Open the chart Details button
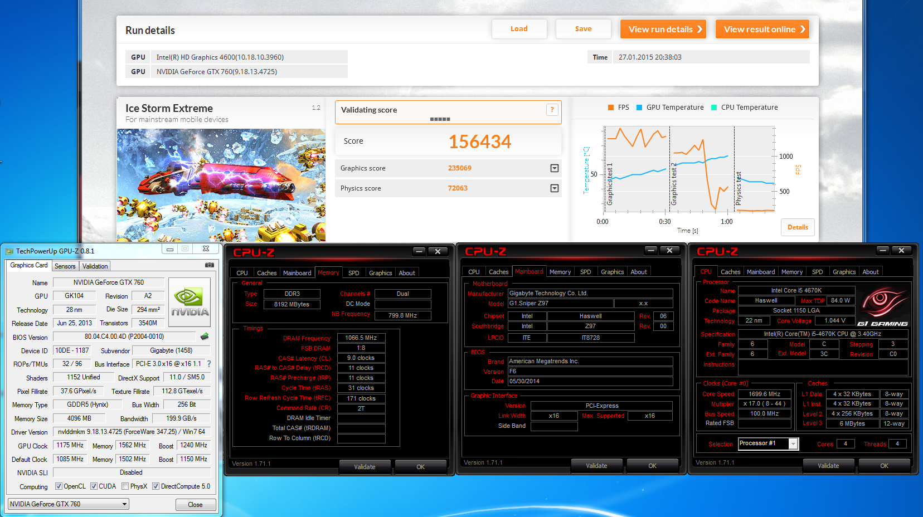Image resolution: width=923 pixels, height=517 pixels. tap(798, 227)
